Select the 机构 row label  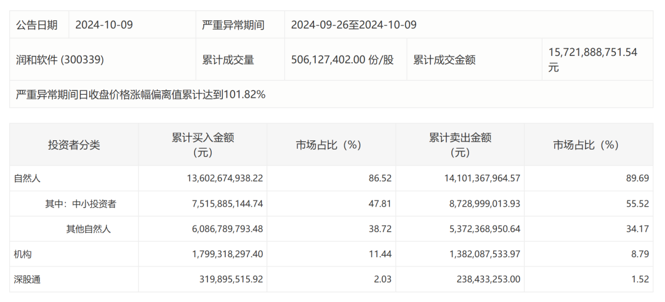click(23, 254)
